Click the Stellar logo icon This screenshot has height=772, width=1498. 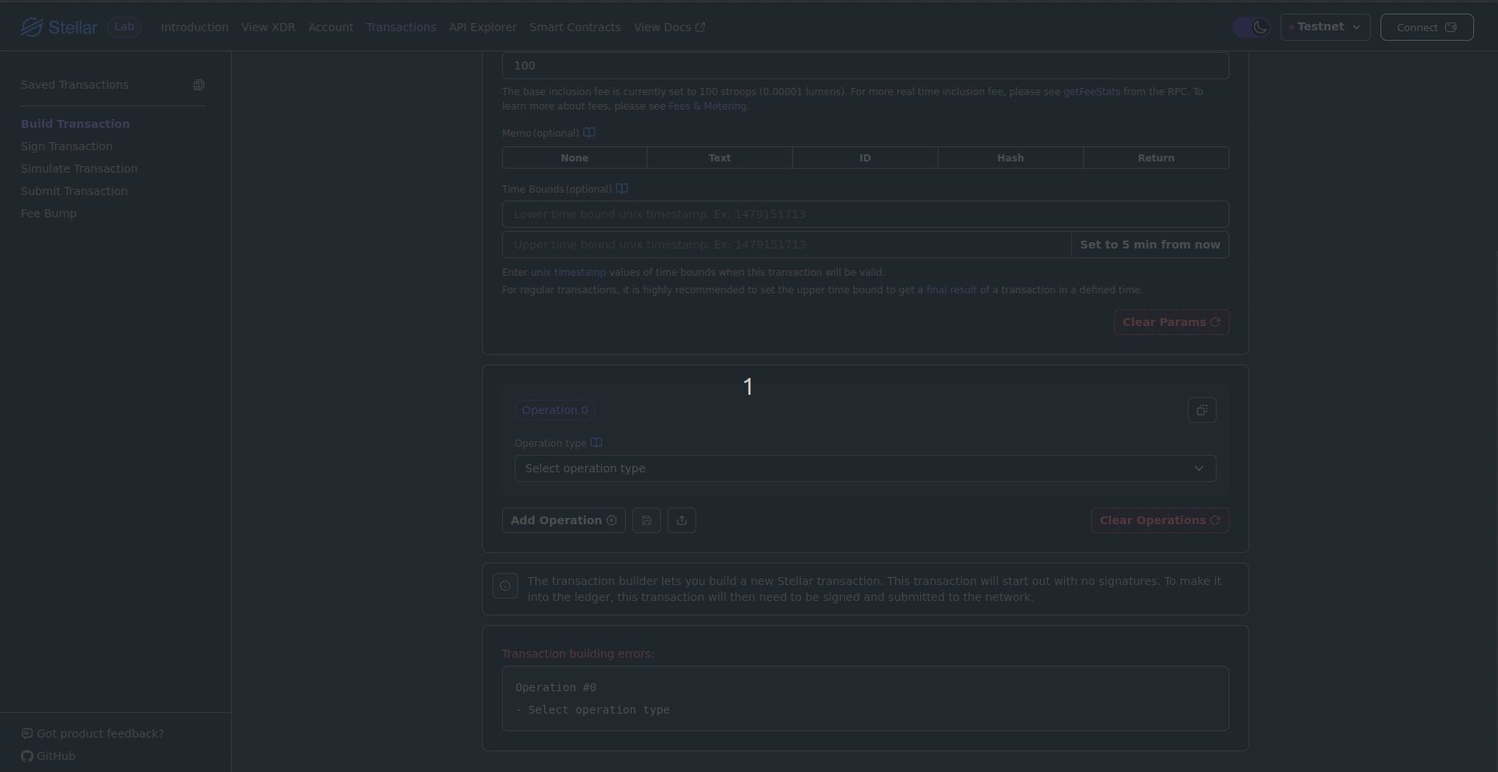tap(32, 27)
